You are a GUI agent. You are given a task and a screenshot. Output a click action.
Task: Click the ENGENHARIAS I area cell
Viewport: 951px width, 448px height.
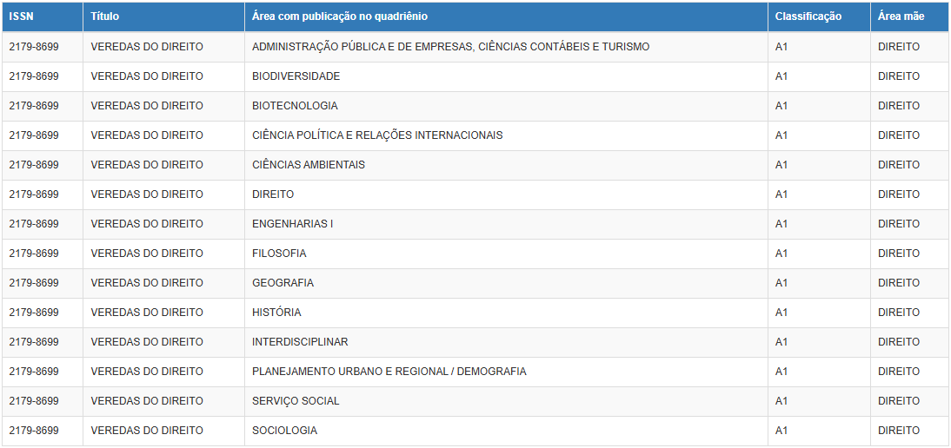[x=292, y=224]
